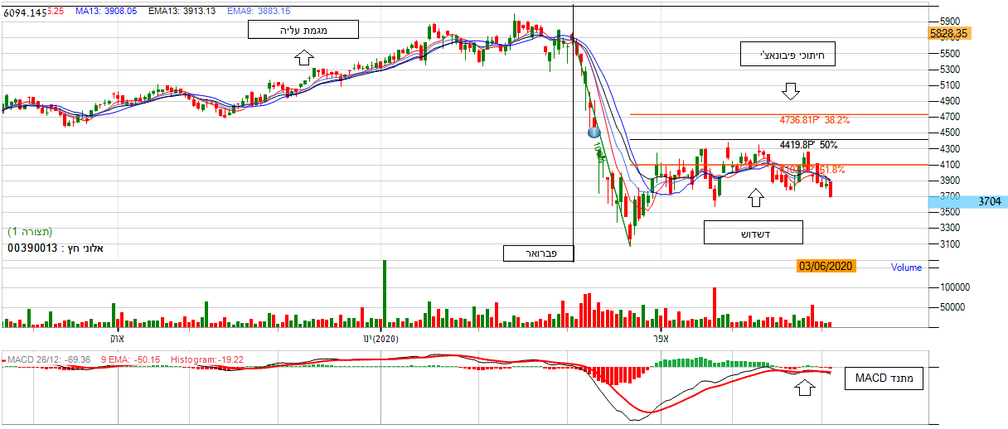This screenshot has height=429, width=1008.
Task: Click the MA13 indicator label
Action: click(106, 12)
